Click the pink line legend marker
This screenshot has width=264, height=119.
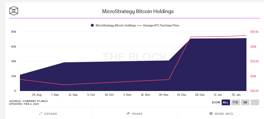click(x=139, y=25)
